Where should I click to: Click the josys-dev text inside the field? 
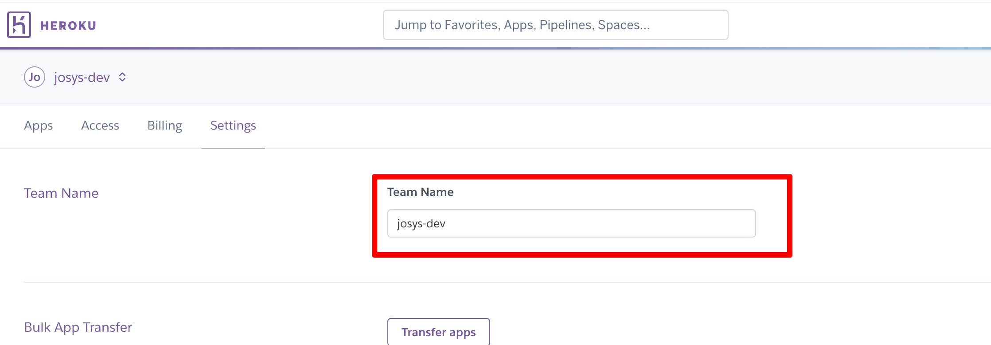[421, 224]
